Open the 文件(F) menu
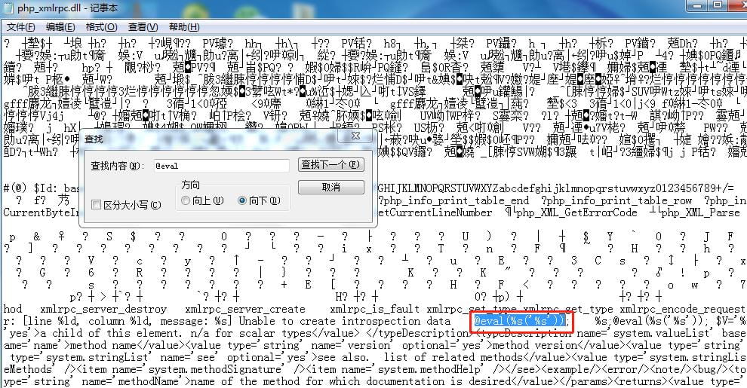Image resolution: width=747 pixels, height=388 pixels. point(21,26)
